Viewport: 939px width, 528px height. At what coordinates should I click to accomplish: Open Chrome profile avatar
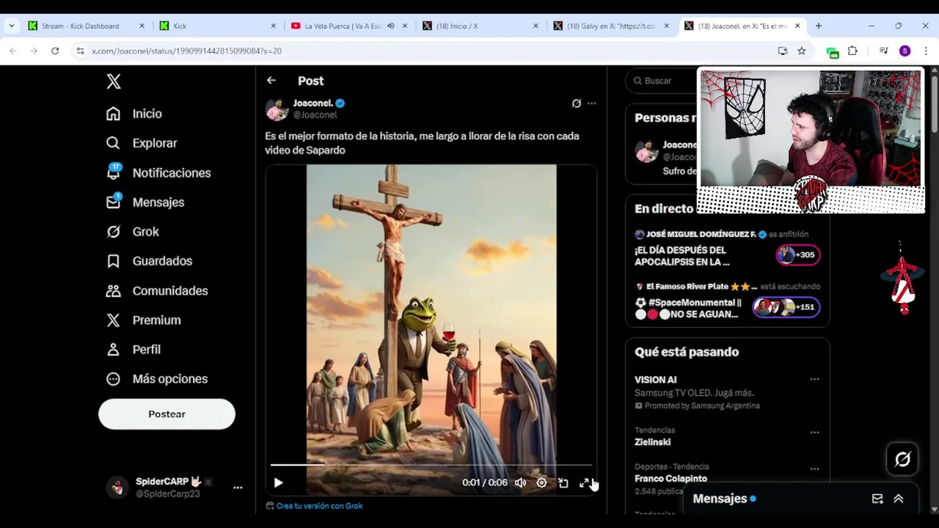coord(905,51)
